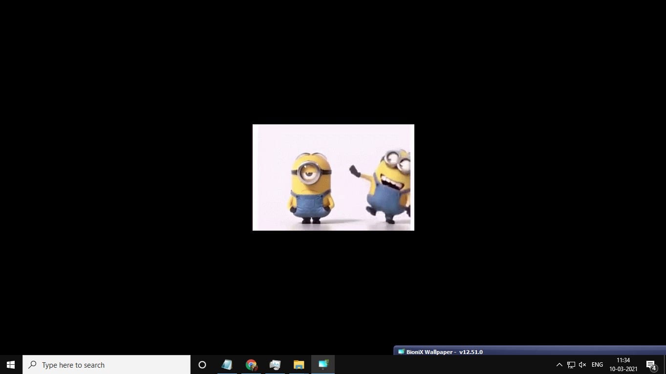Image resolution: width=666 pixels, height=374 pixels.
Task: Open the Action Center notifications panel
Action: pos(650,364)
